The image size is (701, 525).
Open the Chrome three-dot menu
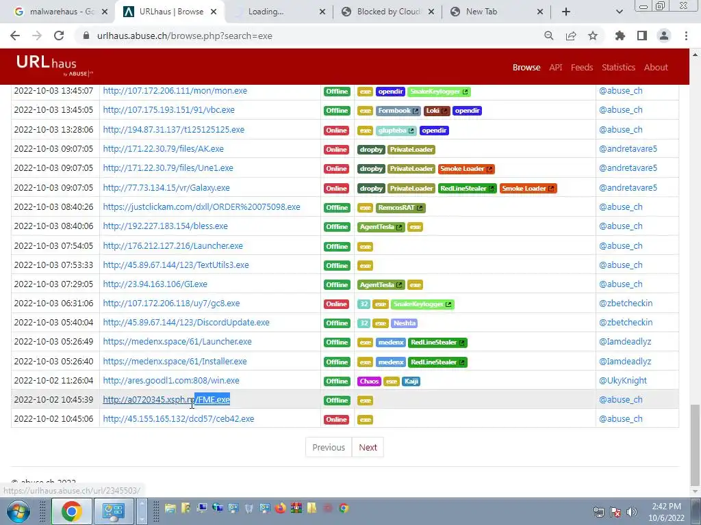(686, 36)
